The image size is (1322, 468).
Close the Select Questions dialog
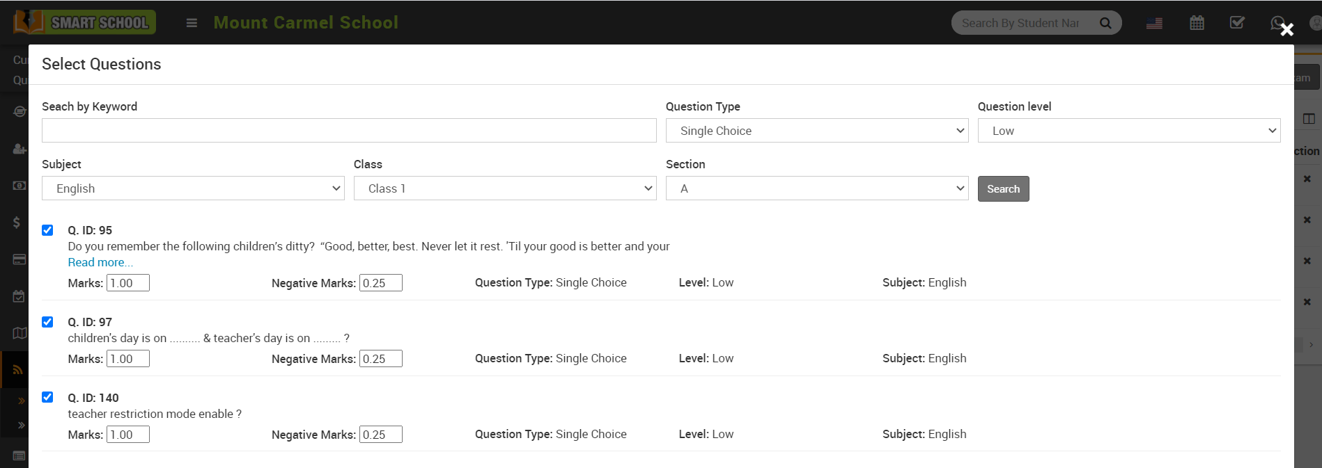[x=1286, y=29]
